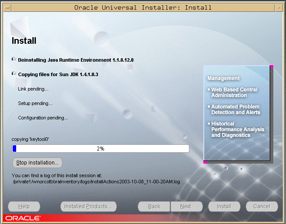Click the installActions log file path
The width and height of the screenshot is (286, 224).
coord(97,182)
